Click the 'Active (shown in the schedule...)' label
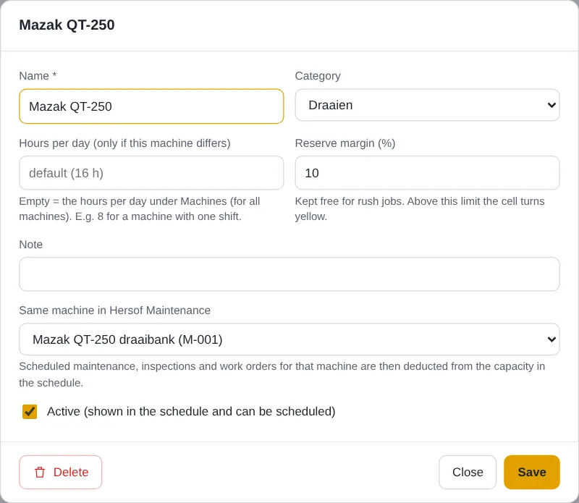The image size is (579, 503). [191, 411]
